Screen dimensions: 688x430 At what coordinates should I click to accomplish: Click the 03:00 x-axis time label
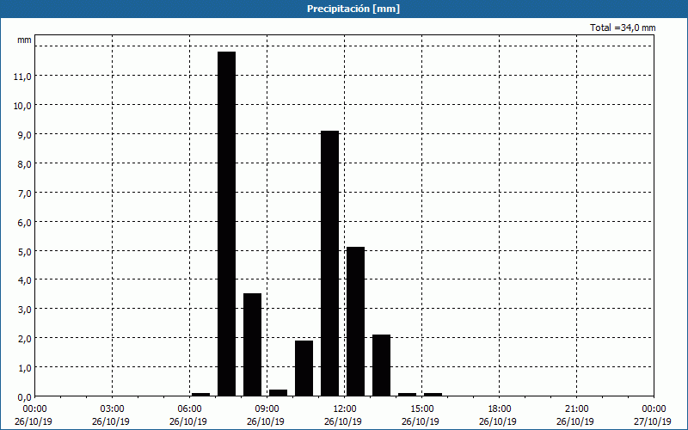(x=113, y=409)
